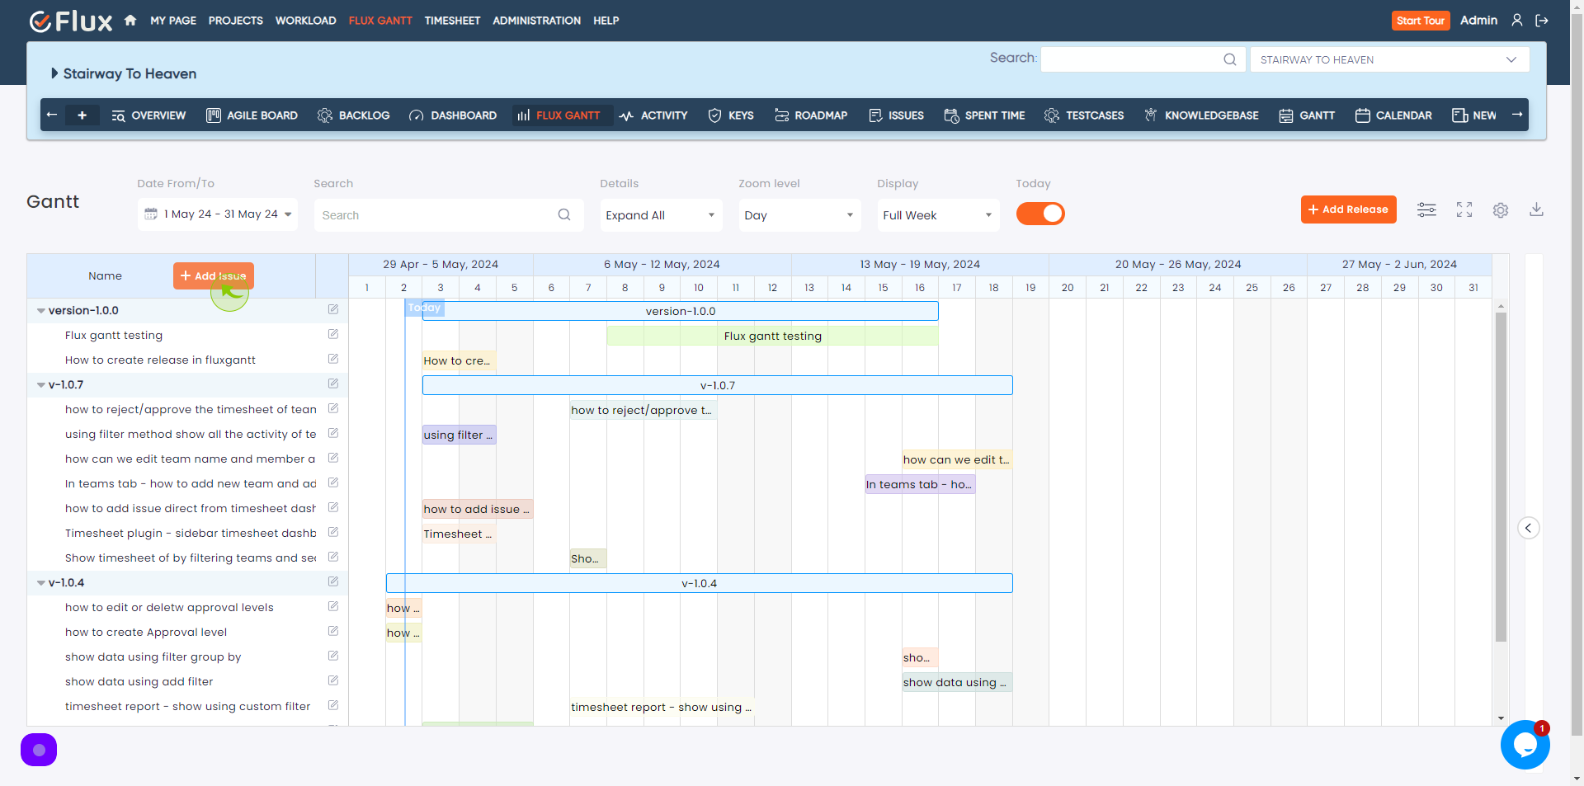Image resolution: width=1584 pixels, height=786 pixels.
Task: Click the Gantt search field magnifier
Action: (x=564, y=214)
